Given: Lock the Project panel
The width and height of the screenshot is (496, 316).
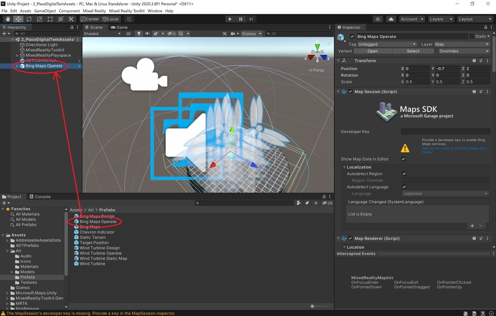Looking at the screenshot, I should [x=324, y=197].
